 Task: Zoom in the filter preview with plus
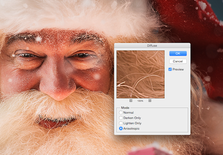coord(150,101)
